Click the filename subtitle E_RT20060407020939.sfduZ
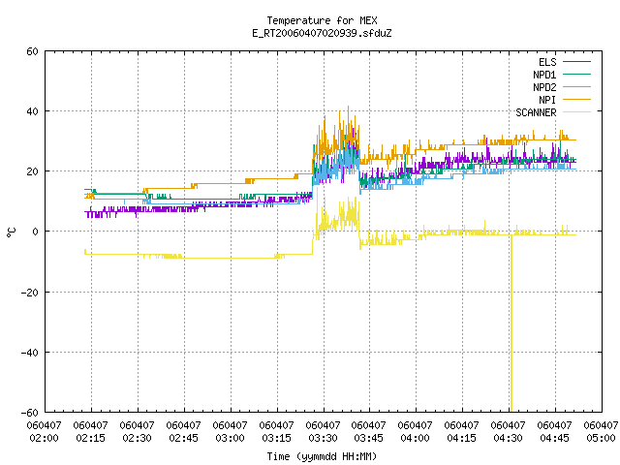Viewport: 620px width, 465px height. (x=322, y=33)
